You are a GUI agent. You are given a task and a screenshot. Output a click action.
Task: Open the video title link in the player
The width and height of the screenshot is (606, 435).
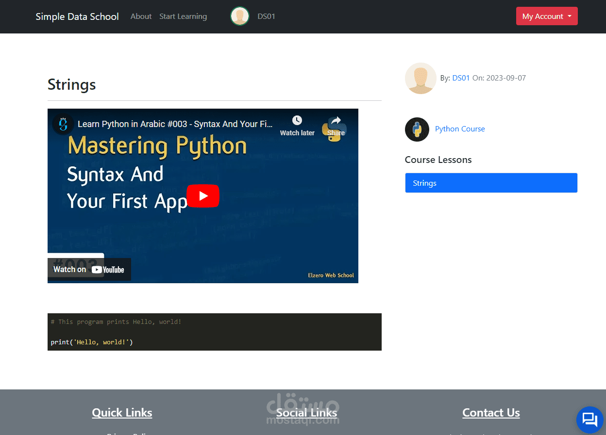click(x=175, y=124)
